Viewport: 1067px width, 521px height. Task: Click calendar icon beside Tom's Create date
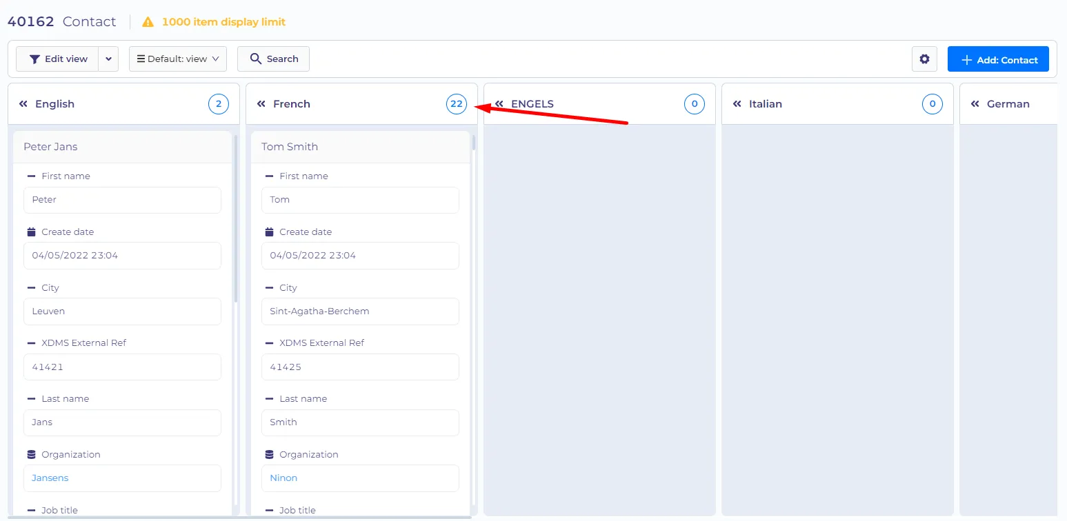pos(269,232)
